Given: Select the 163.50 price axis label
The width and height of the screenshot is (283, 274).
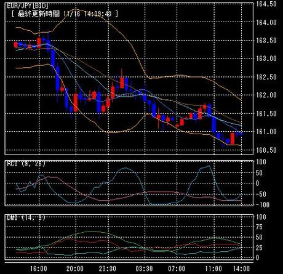Looking at the screenshot, I should point(266,41).
